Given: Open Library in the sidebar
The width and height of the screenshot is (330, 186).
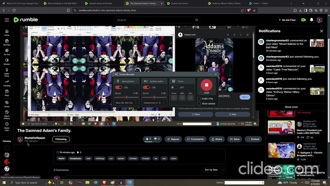Looking at the screenshot, I should (7, 104).
